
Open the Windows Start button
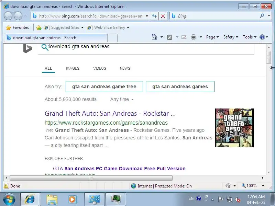9,199
